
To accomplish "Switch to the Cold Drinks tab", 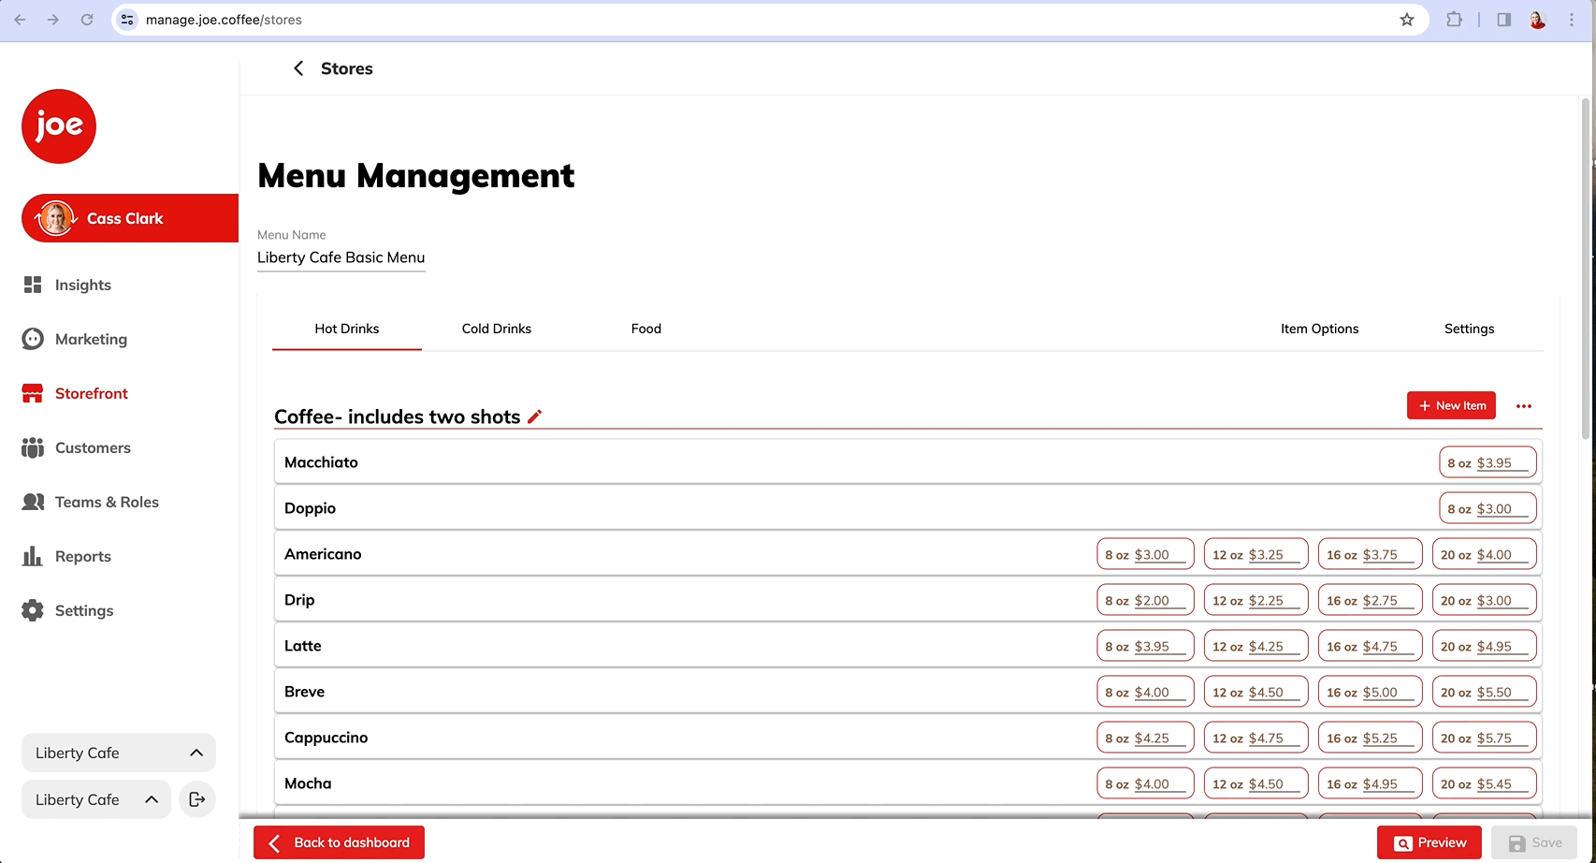I will click(x=496, y=329).
